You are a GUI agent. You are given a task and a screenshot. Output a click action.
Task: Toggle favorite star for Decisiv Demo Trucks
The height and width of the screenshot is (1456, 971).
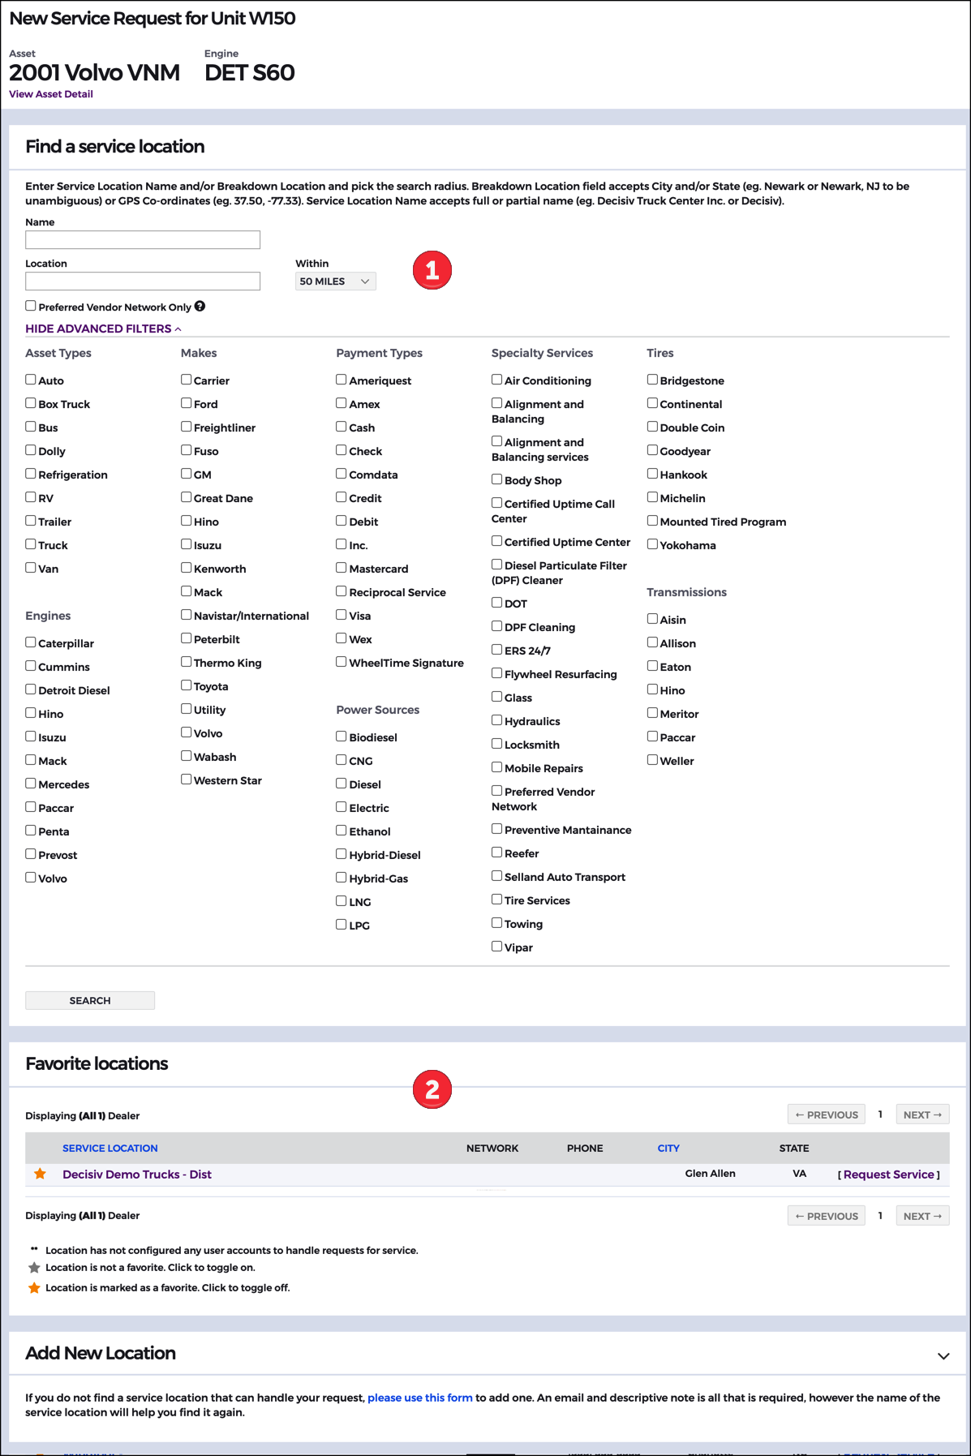[x=40, y=1174]
